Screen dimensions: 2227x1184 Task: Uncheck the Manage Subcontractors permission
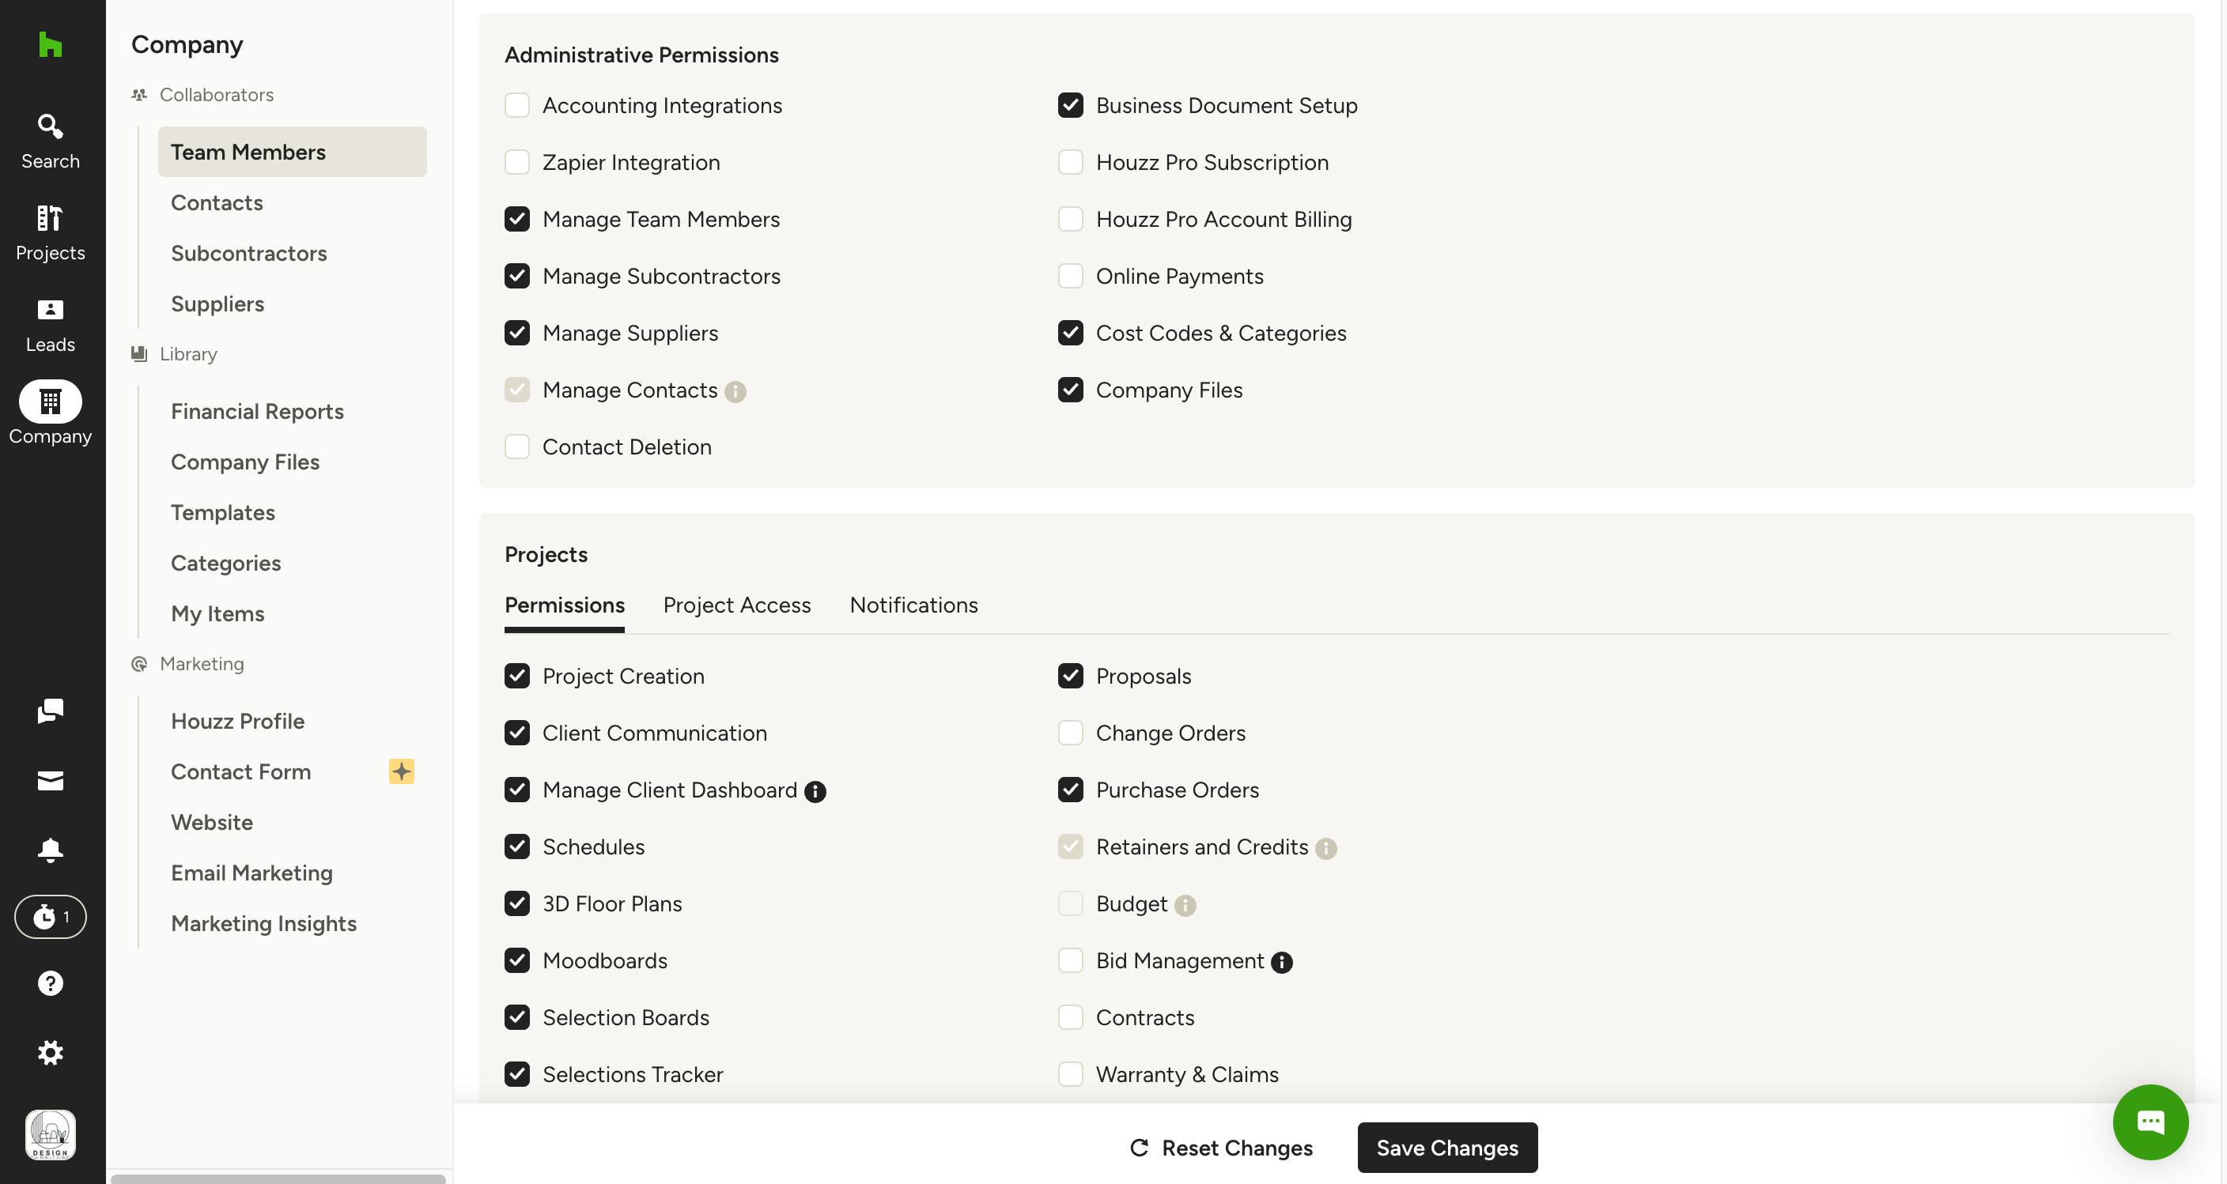[x=517, y=277]
